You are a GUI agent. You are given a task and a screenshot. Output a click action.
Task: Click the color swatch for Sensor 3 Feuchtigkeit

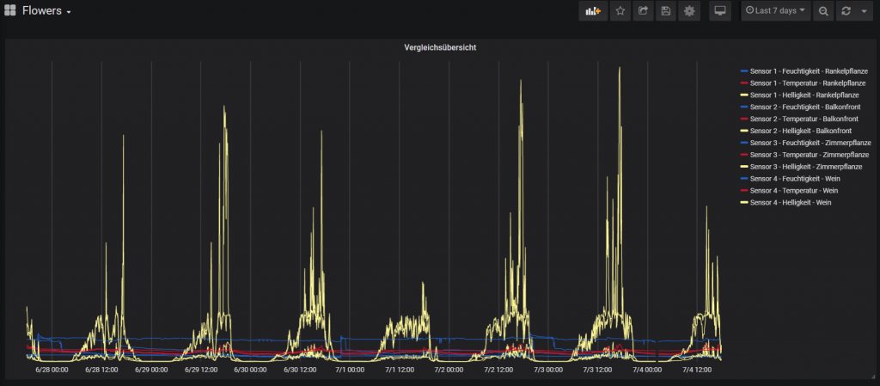click(743, 143)
